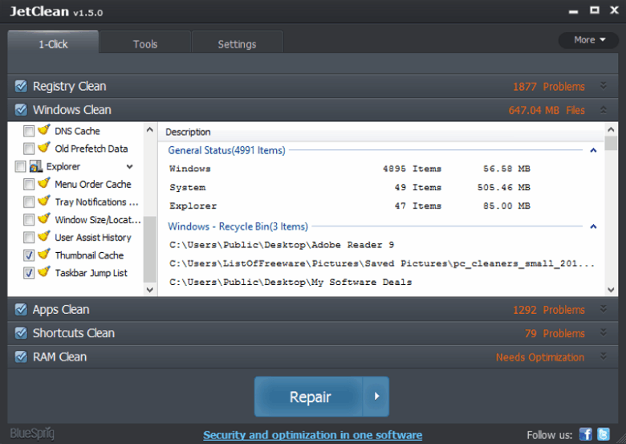Collapse the Windows Clean section
Viewport: 626px width, 444px height.
tap(604, 110)
